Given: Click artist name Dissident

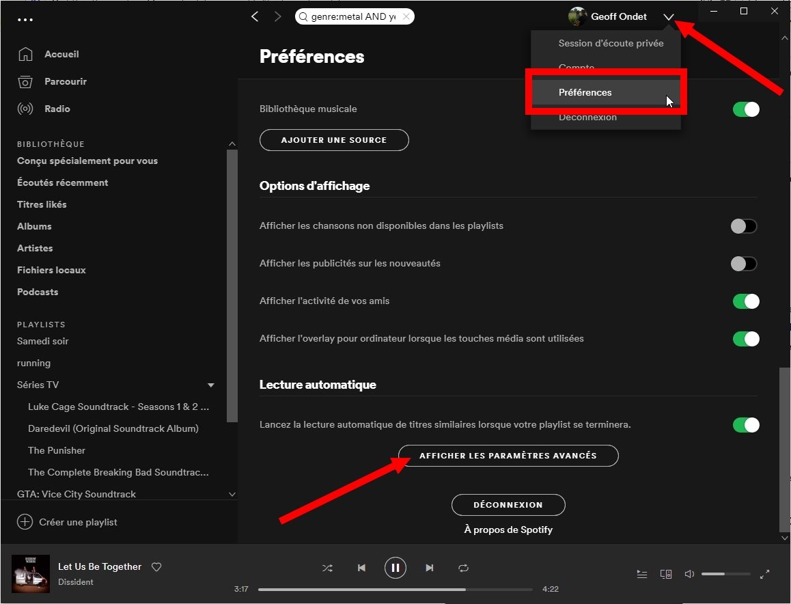Looking at the screenshot, I should [76, 582].
